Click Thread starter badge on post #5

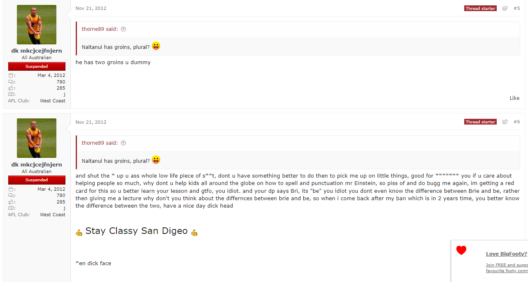(x=480, y=8)
